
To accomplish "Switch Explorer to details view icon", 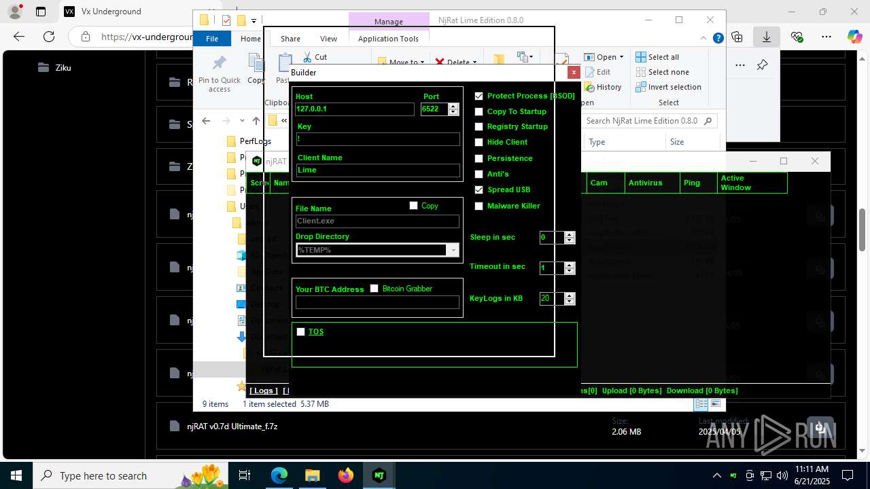I will tap(701, 403).
